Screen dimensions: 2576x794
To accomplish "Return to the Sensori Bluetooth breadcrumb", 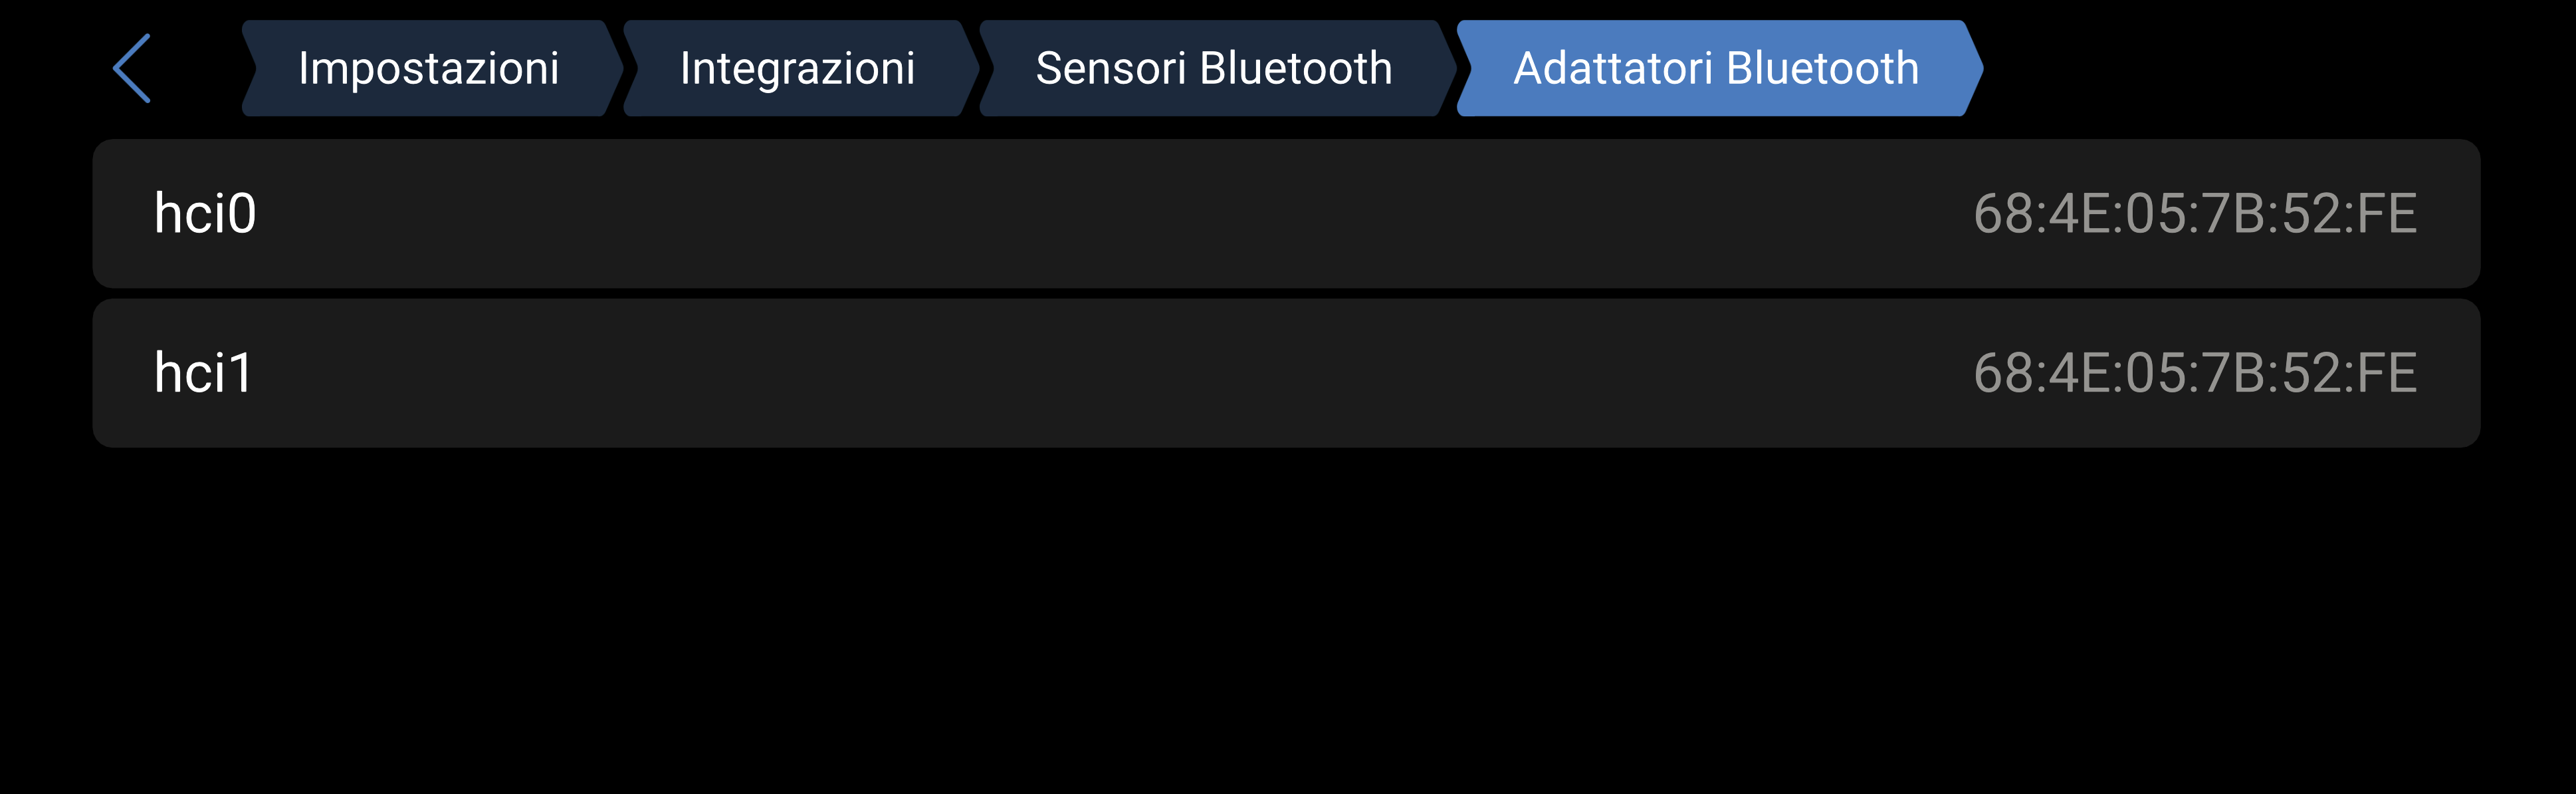I will (x=1213, y=68).
